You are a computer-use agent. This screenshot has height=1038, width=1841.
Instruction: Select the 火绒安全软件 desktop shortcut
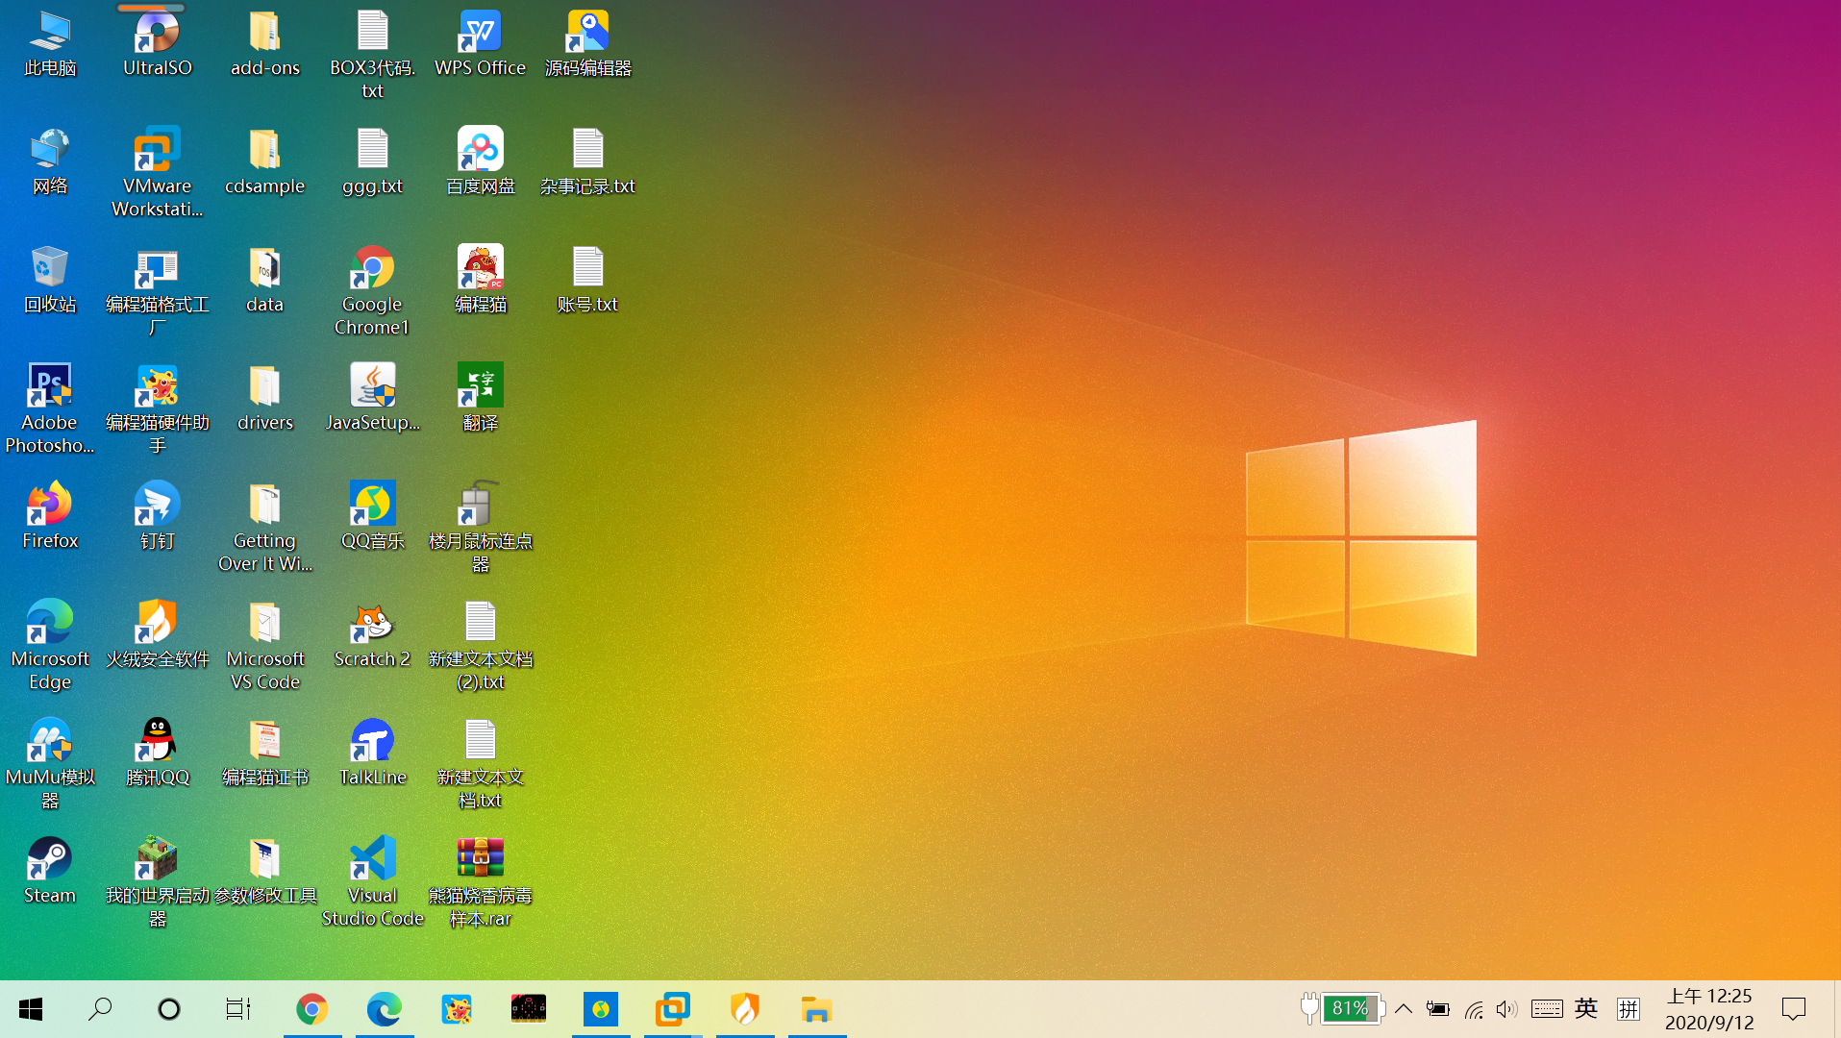(x=158, y=634)
